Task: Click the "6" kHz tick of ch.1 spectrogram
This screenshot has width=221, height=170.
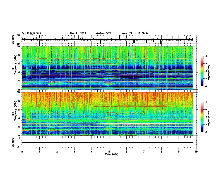Action: pyautogui.click(x=20, y=64)
